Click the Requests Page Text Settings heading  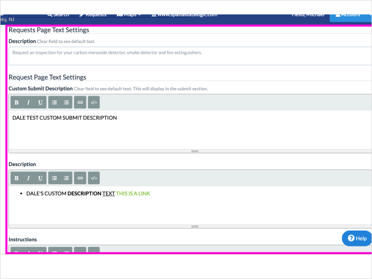[49, 30]
